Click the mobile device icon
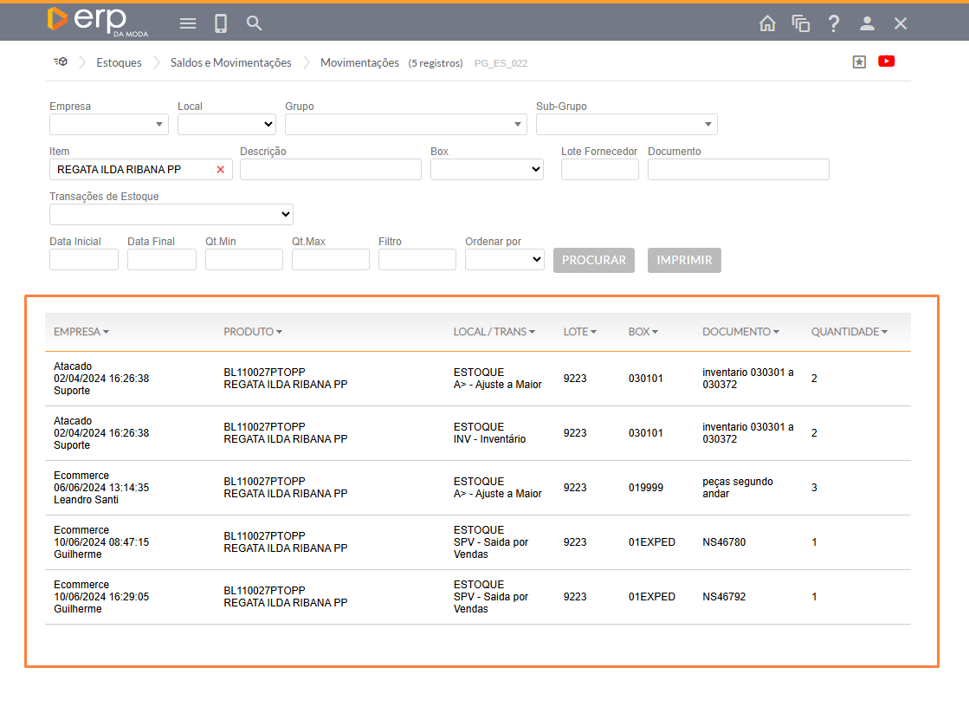The image size is (969, 726). click(x=221, y=23)
